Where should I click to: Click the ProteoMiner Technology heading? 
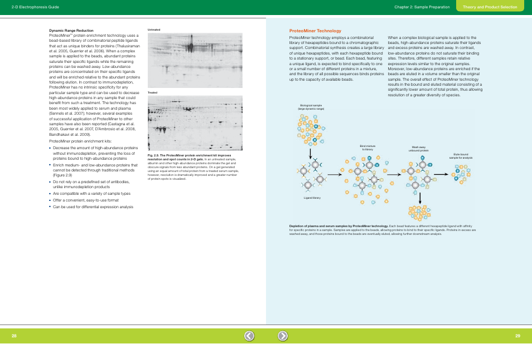(315, 31)
